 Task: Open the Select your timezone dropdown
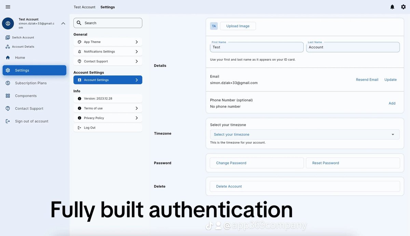[305, 134]
